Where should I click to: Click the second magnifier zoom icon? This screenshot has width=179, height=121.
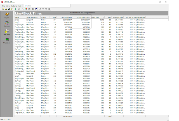46,9
